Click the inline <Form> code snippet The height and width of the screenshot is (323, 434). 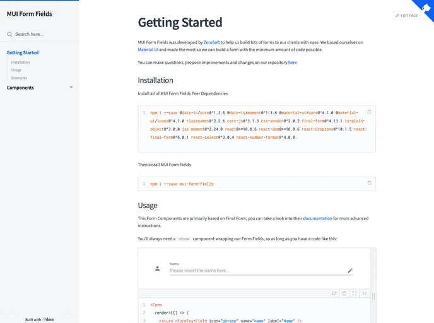184,239
